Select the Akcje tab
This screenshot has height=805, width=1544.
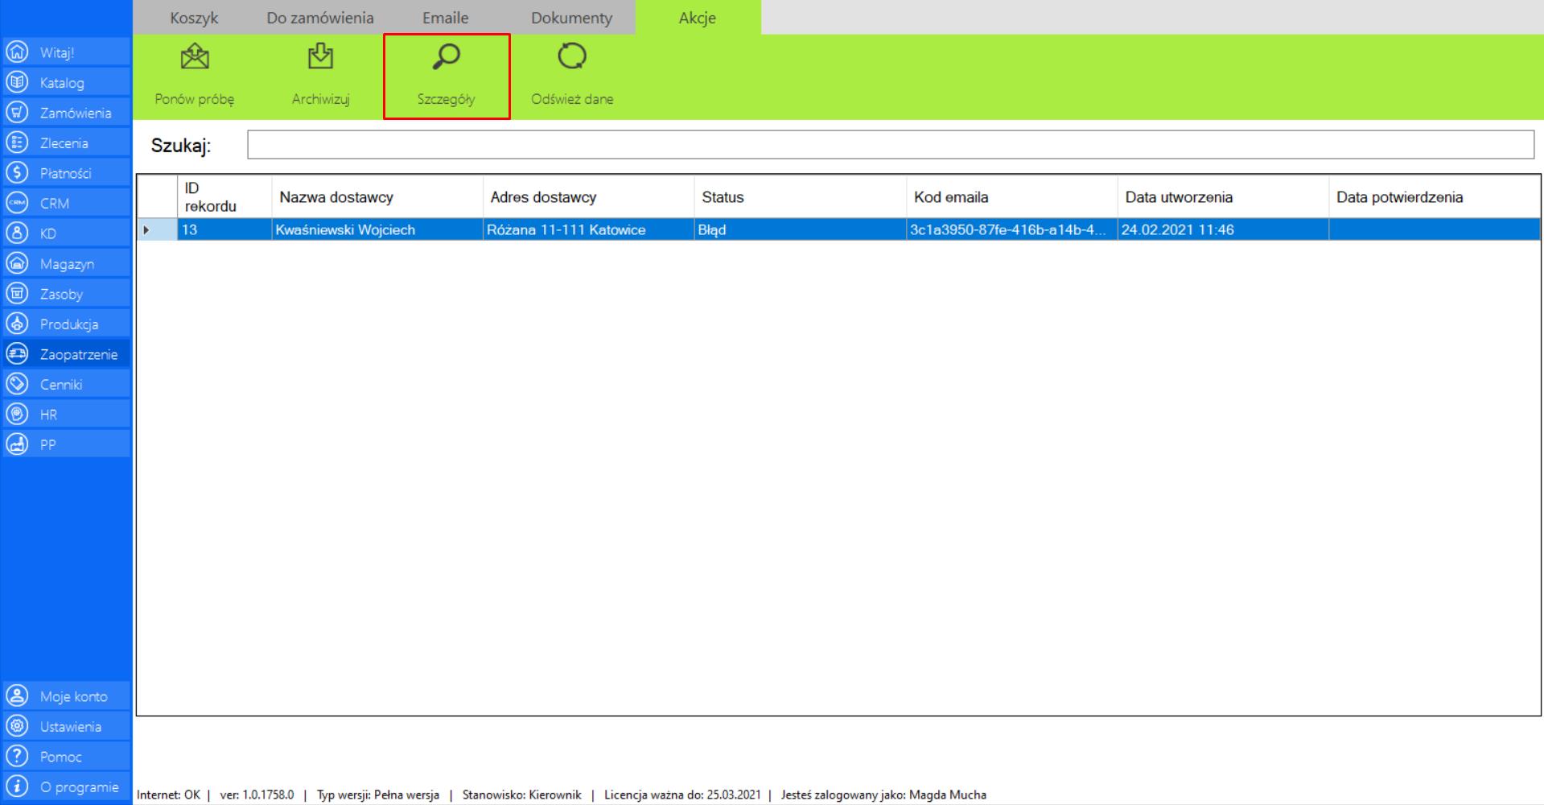click(698, 18)
